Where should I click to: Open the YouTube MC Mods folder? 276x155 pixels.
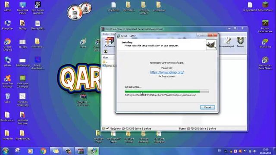click(x=114, y=136)
